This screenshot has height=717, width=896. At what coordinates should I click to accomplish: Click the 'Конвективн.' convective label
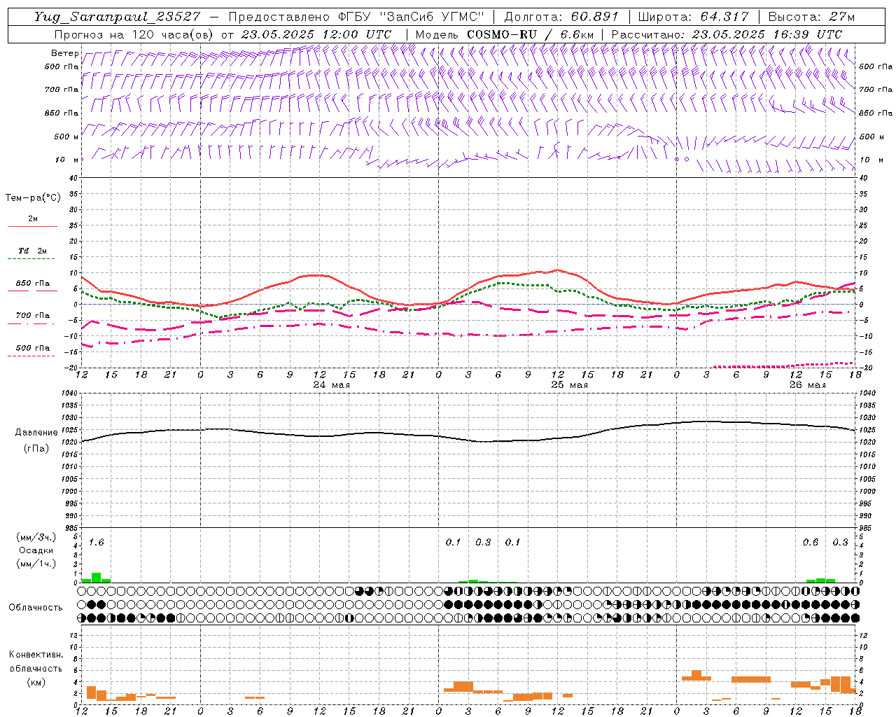click(36, 655)
